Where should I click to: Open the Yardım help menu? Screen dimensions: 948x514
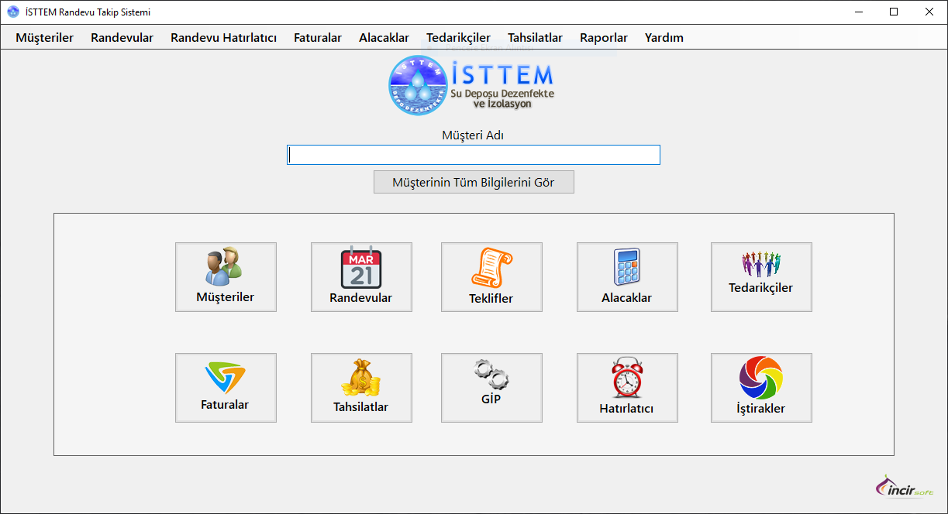[664, 37]
